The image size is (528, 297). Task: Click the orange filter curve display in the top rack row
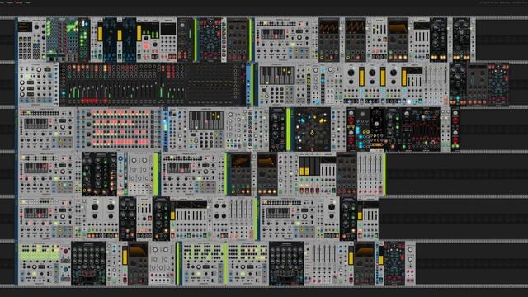398,27
